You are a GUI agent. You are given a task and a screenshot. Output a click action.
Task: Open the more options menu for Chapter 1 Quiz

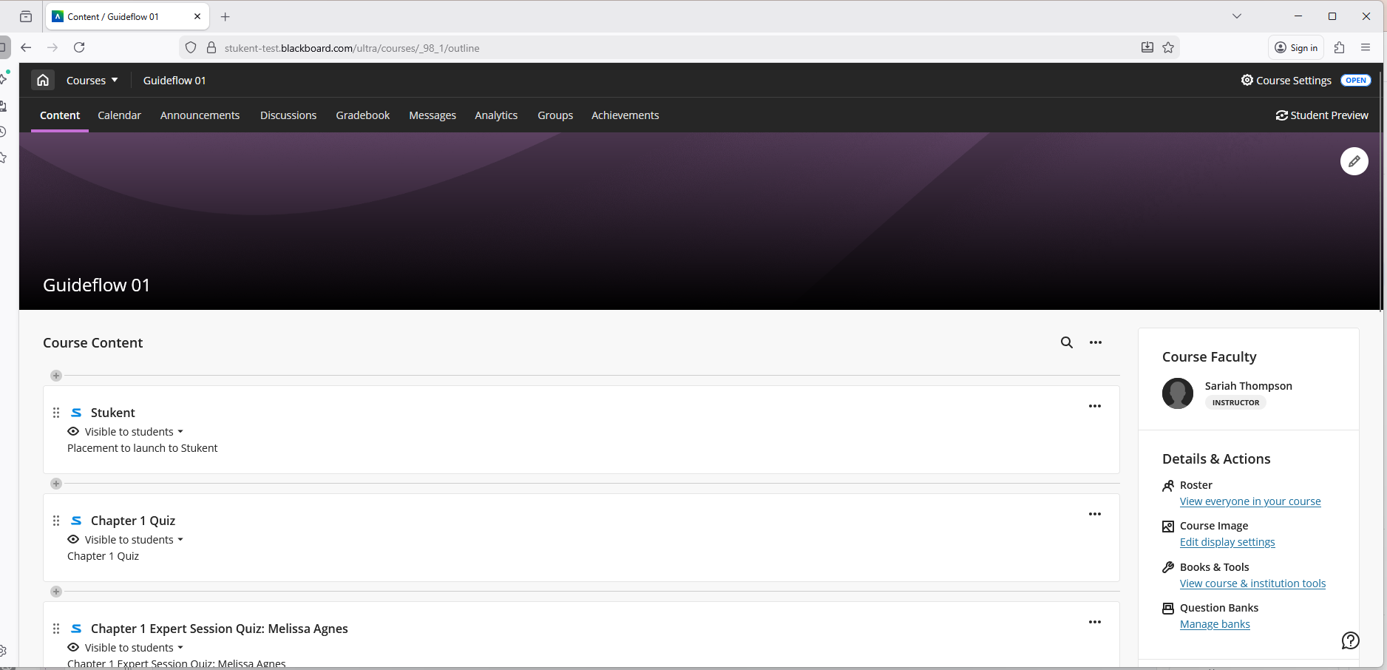pyautogui.click(x=1094, y=514)
